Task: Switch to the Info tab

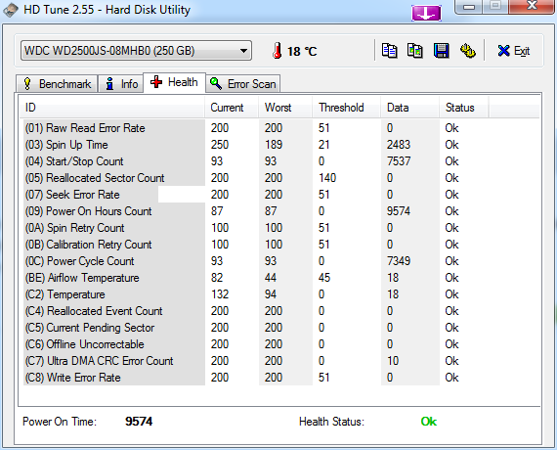Action: coord(121,84)
